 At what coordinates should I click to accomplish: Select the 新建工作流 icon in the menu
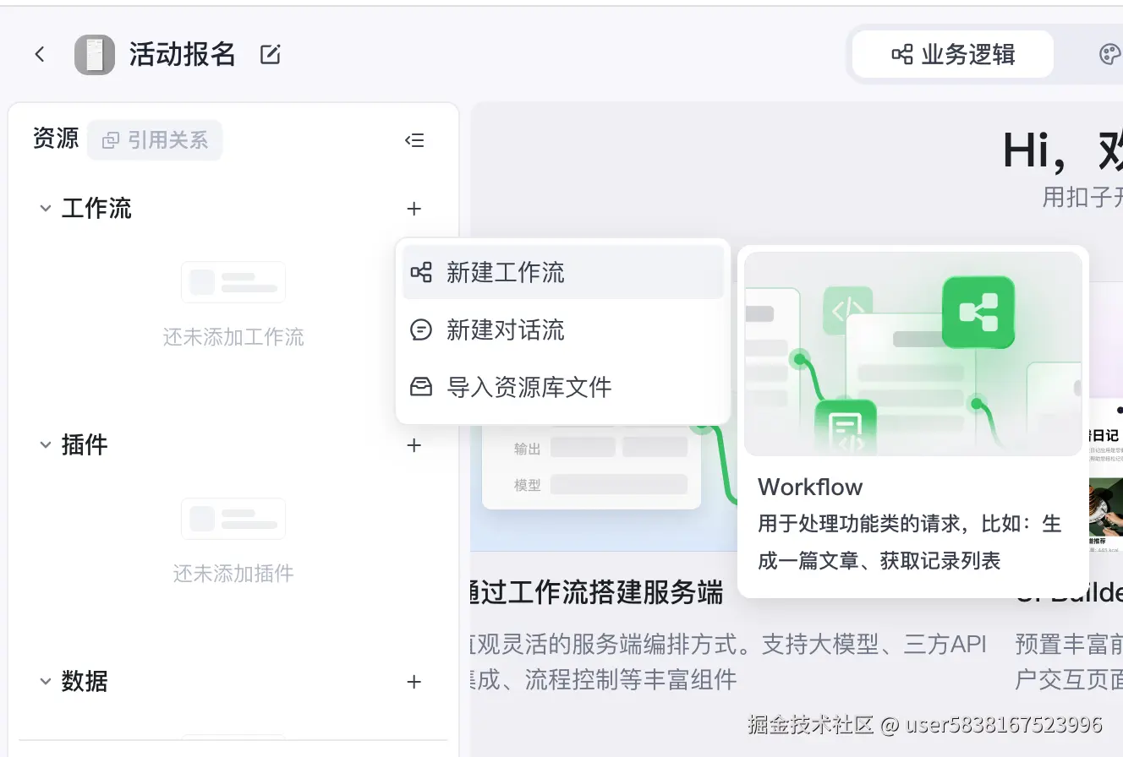(x=420, y=272)
